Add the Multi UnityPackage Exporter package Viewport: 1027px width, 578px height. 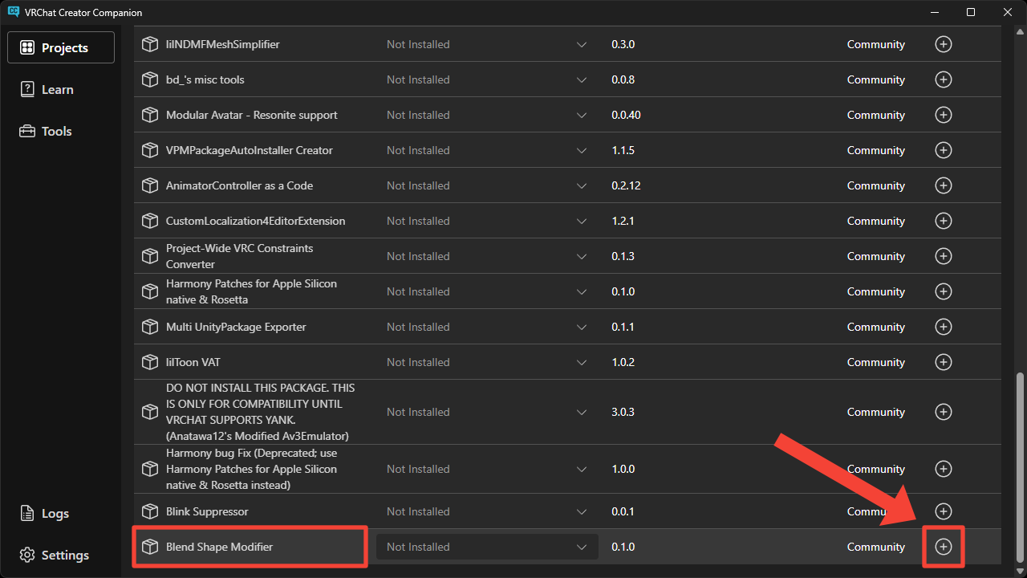(x=944, y=327)
